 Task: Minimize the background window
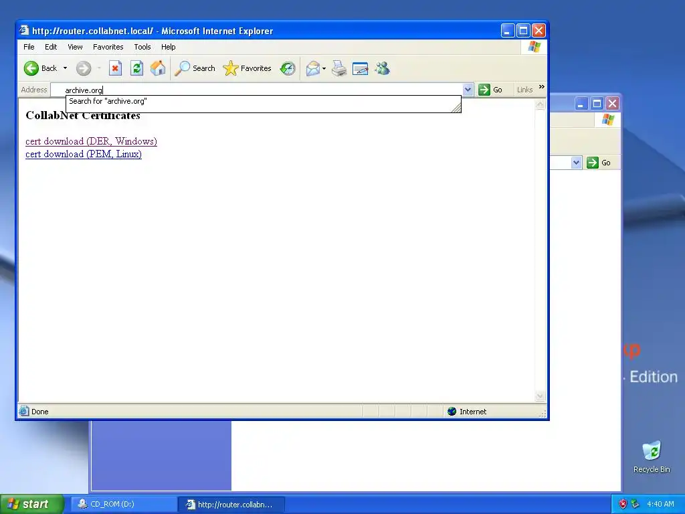click(581, 104)
